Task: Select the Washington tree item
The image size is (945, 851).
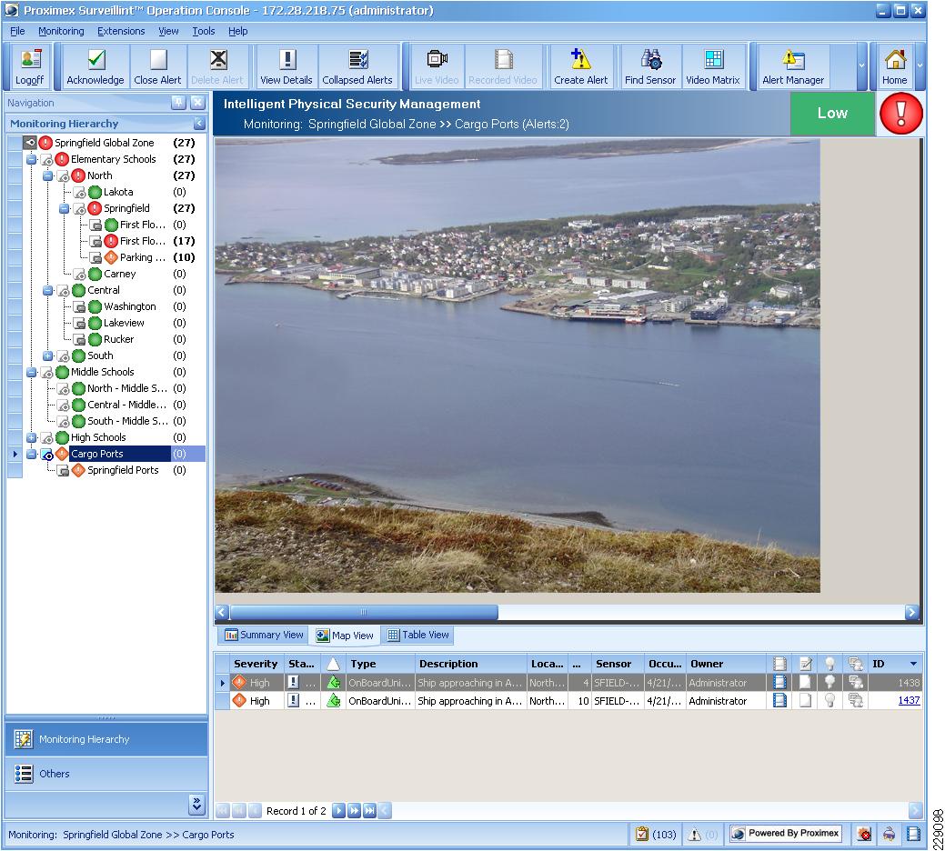Action: (x=129, y=306)
